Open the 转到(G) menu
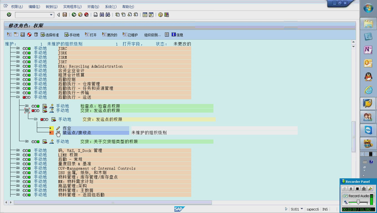Screen dimensions: 377x213 coord(52,7)
